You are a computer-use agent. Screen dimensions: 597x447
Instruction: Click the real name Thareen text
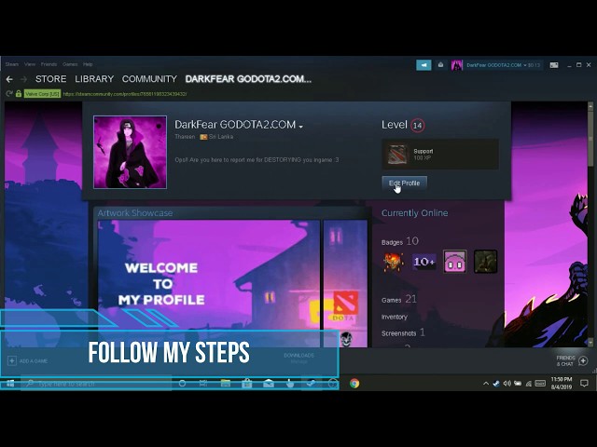[x=185, y=137]
